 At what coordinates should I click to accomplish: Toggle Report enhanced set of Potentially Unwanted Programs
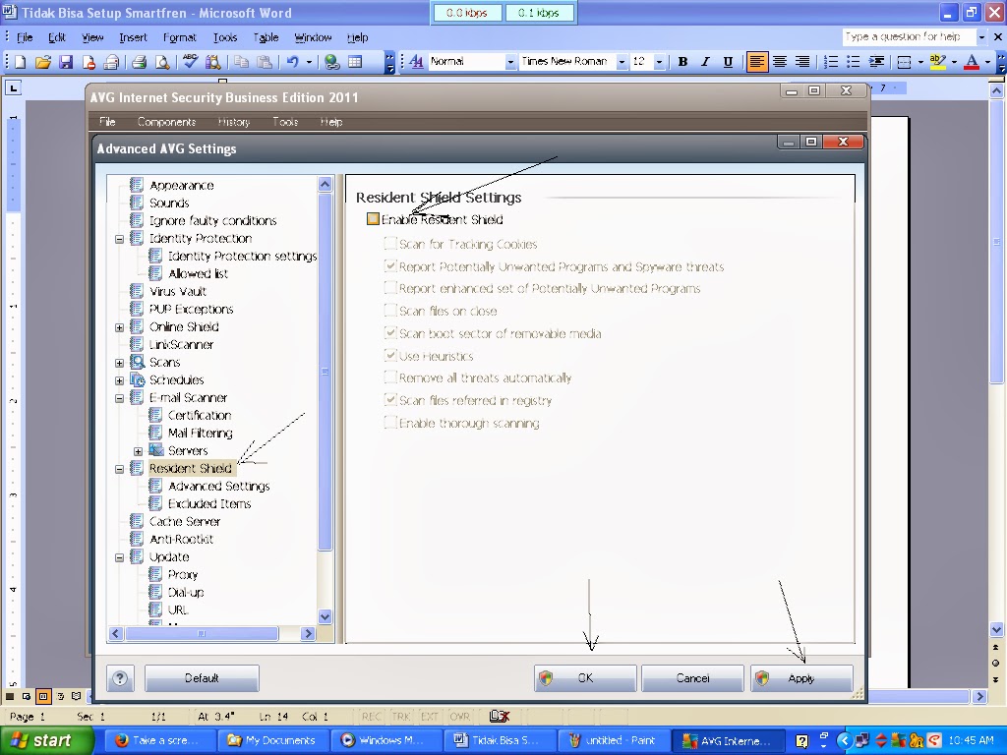click(x=389, y=288)
